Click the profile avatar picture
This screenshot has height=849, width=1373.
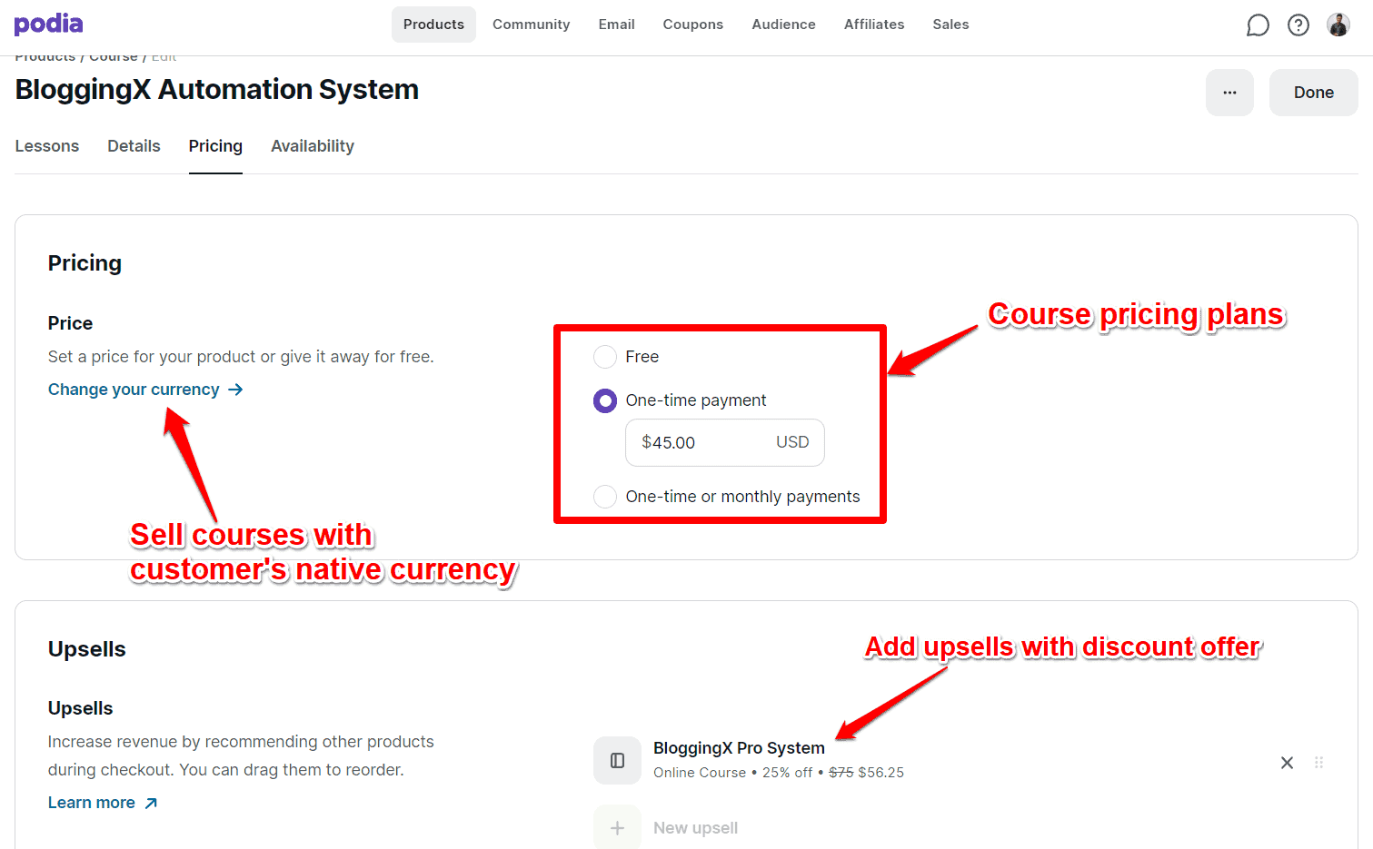[x=1338, y=25]
